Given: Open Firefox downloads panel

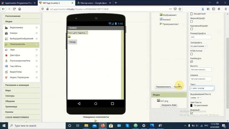Looking at the screenshot, I should pos(203,9).
